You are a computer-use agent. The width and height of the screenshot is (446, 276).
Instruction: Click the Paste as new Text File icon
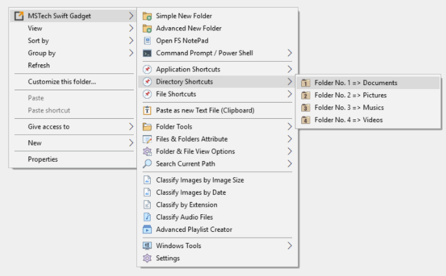[x=147, y=110]
